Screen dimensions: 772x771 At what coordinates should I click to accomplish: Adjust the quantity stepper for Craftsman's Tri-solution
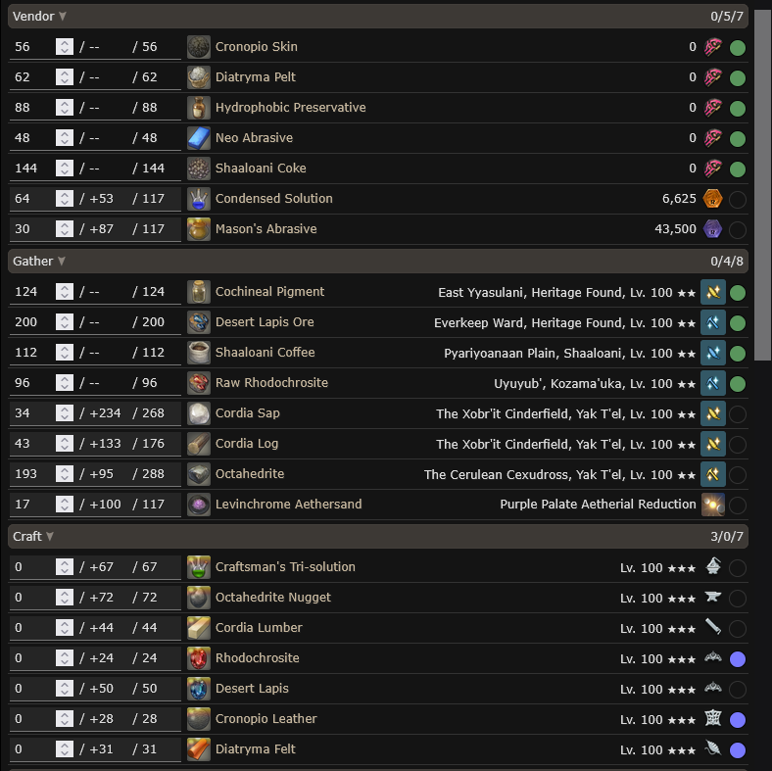point(65,567)
